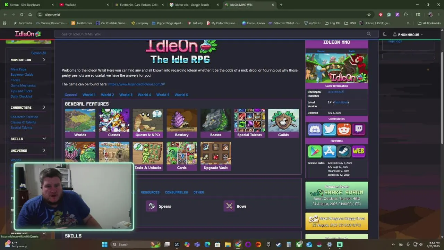444x250 pixels.
Task: Open Chrome extensions puzzle icon
Action: 405,15
